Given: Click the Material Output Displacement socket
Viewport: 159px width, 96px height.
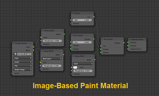Looking at the screenshot, I should 128,49.
